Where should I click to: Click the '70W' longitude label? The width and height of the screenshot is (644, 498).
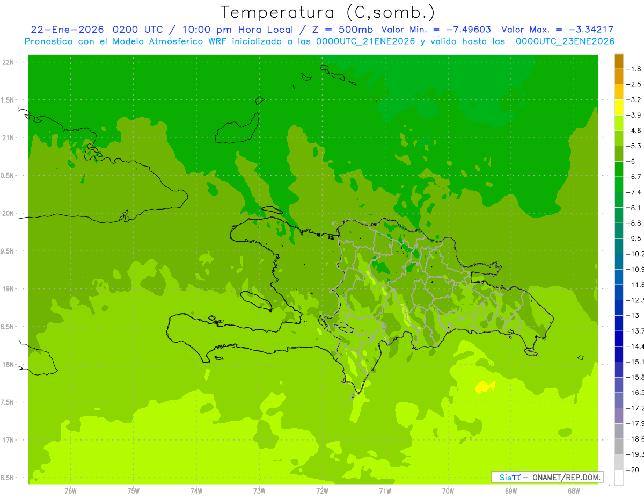(x=448, y=491)
